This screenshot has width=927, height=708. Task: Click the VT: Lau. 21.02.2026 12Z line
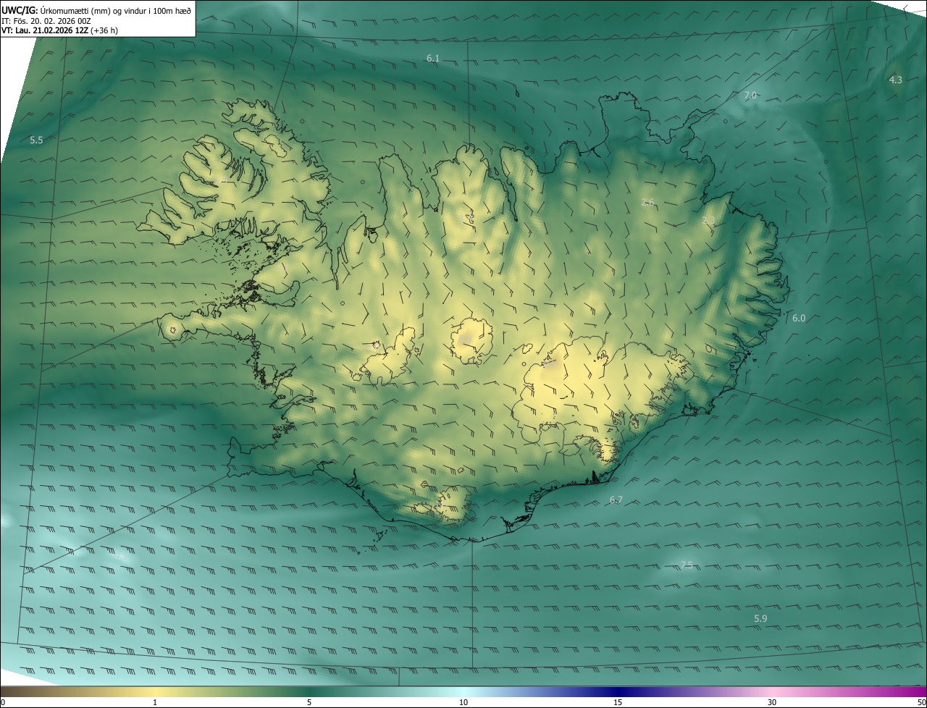coord(59,31)
